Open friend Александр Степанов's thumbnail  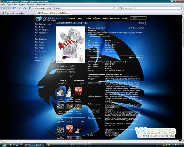[x=69, y=92]
